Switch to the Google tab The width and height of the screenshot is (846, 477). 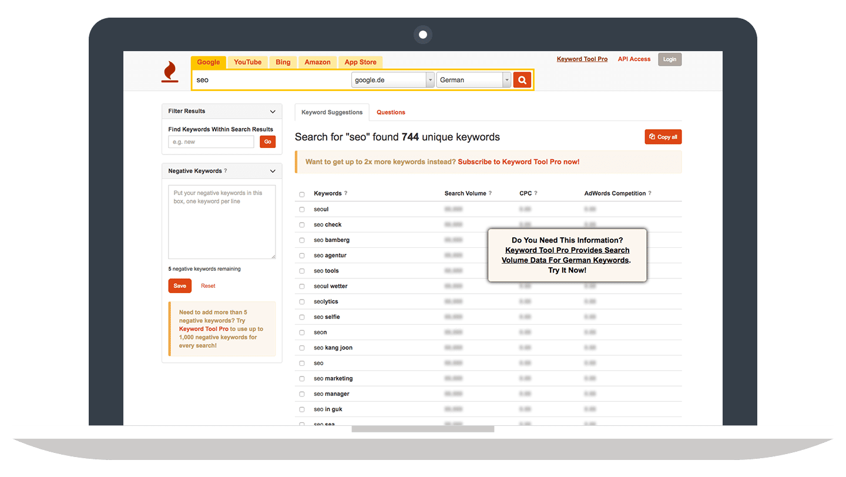coord(208,62)
